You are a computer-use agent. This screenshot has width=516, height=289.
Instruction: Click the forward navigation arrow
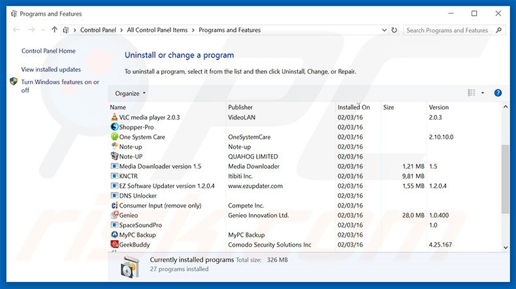click(31, 30)
